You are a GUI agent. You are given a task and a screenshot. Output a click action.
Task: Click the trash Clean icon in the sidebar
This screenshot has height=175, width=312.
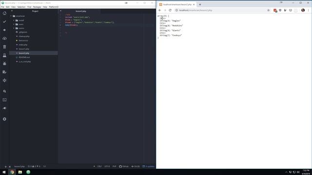[4, 47]
